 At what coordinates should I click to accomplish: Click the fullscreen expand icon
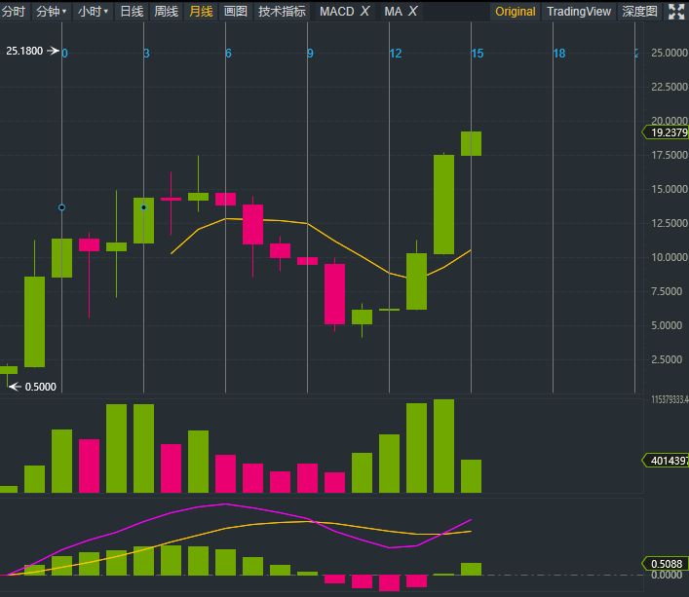coord(676,12)
